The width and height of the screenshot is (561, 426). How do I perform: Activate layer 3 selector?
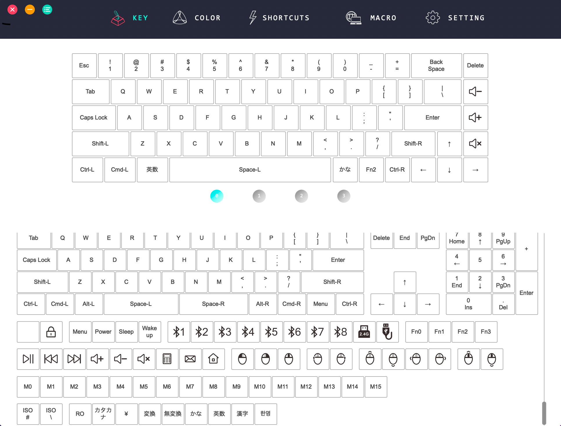pos(344,196)
